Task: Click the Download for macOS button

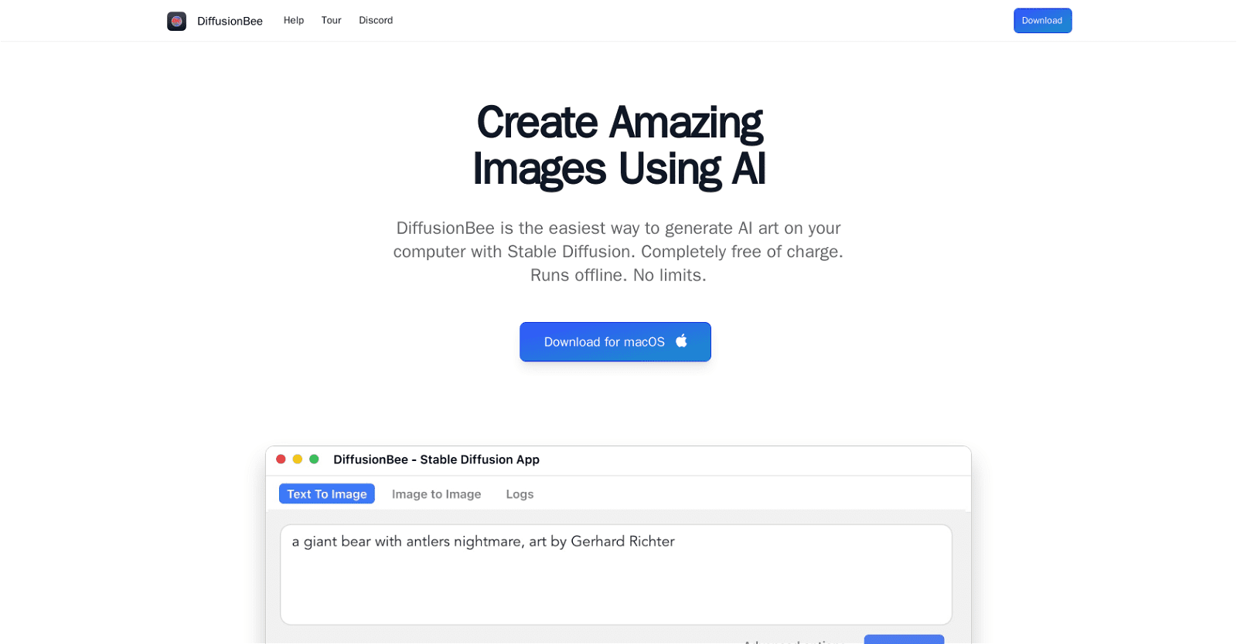Action: tap(615, 342)
